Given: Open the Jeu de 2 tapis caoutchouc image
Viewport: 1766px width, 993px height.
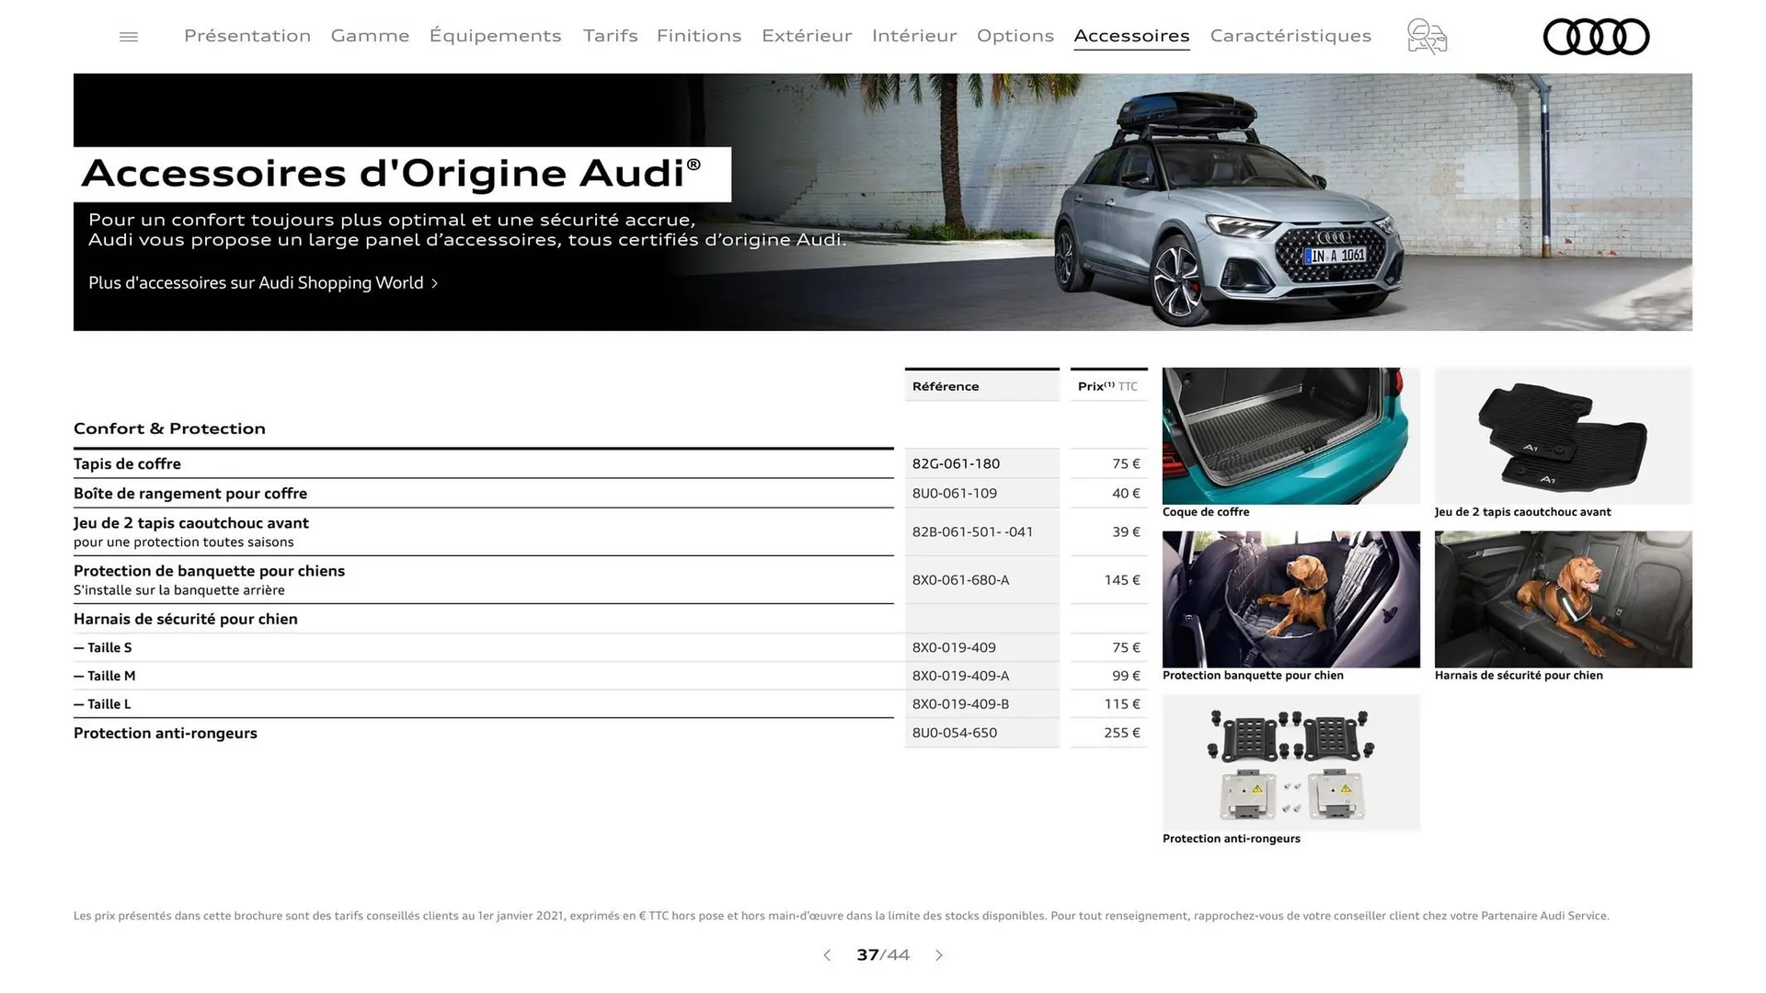Looking at the screenshot, I should click(1563, 434).
